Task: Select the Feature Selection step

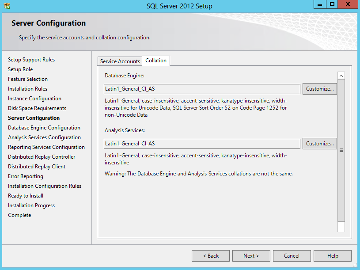Action: 28,79
